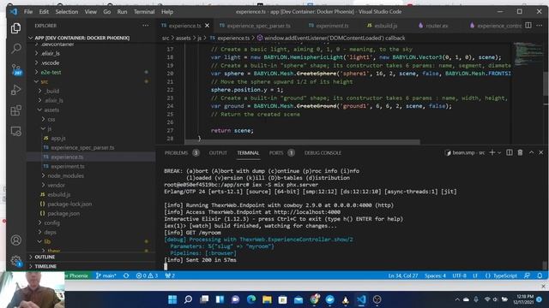Split the editor to the right
This screenshot has height=308, width=549.
pyautogui.click(x=528, y=26)
